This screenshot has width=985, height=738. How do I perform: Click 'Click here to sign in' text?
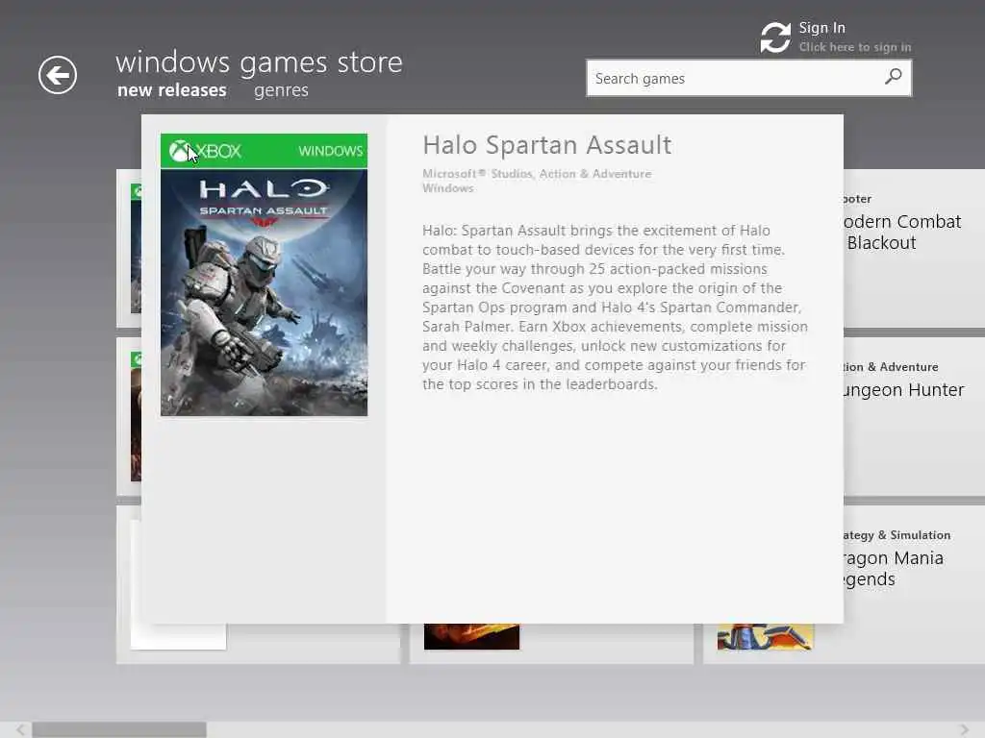click(x=855, y=47)
